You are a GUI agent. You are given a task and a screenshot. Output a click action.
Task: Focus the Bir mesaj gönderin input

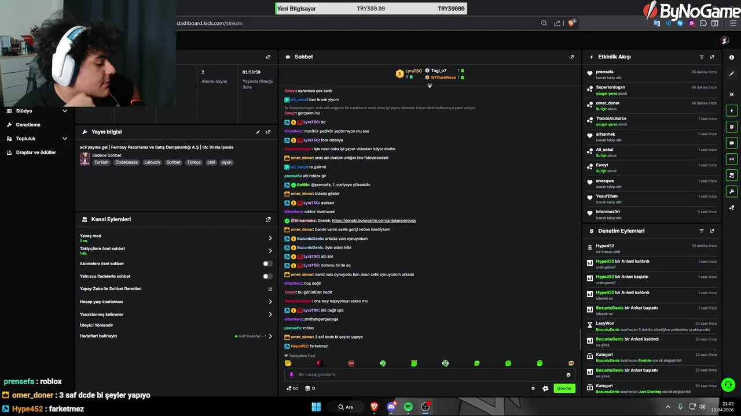pos(430,375)
